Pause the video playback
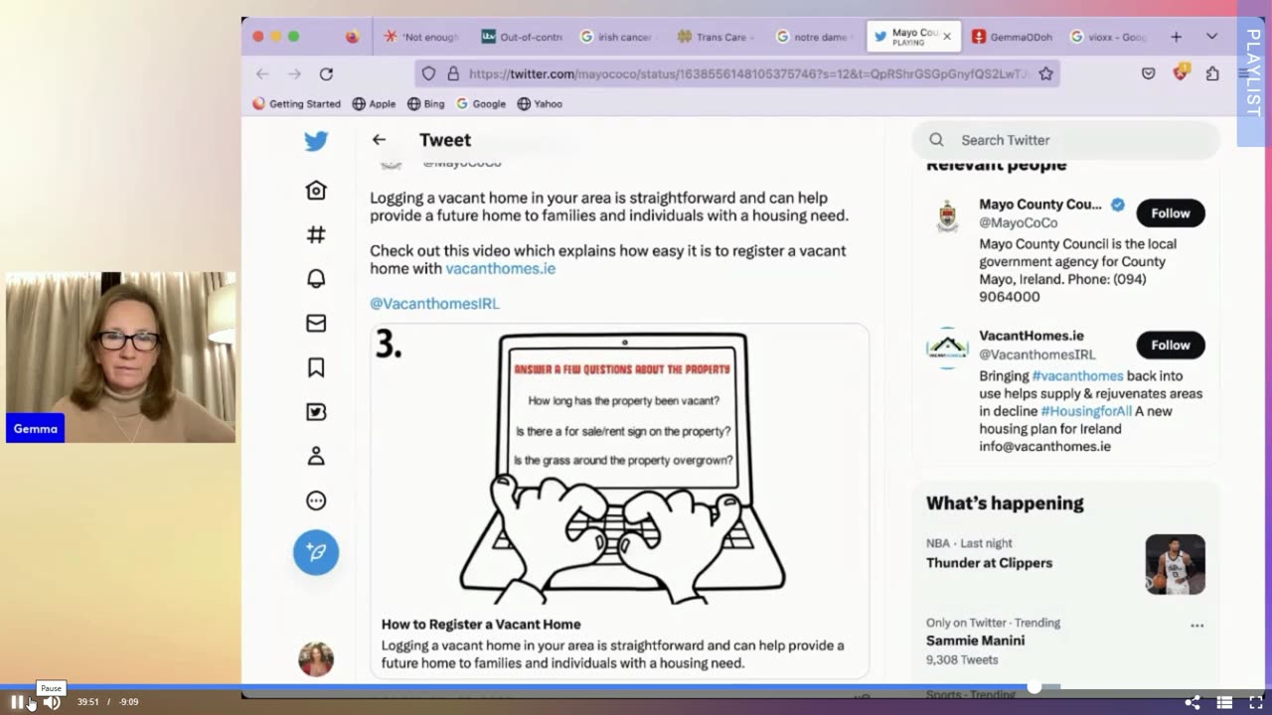 [x=17, y=702]
